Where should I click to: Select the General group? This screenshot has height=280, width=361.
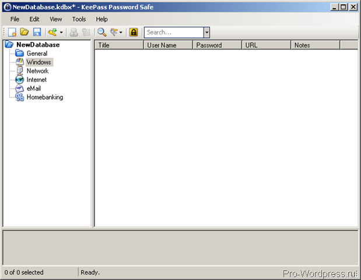tap(37, 54)
